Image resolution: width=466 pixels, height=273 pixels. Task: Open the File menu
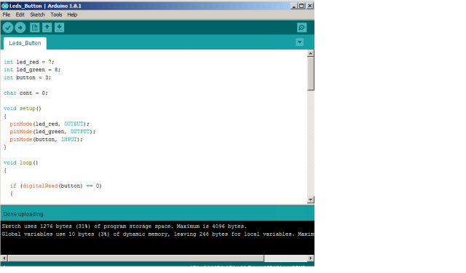pos(7,15)
